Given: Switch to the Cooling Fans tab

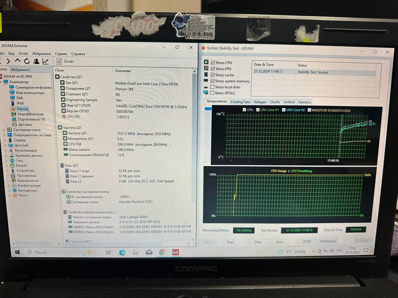Looking at the screenshot, I should pyautogui.click(x=240, y=102).
